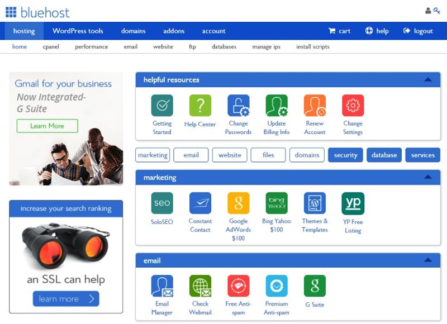Viewport: 447px width, 324px height.
Task: Click the user profile icon at top right
Action: click(428, 11)
